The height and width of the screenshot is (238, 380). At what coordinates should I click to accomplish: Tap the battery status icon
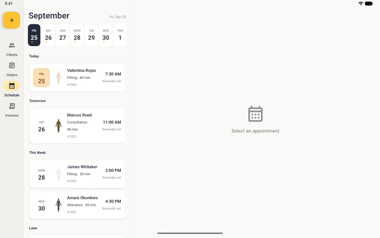tap(369, 3)
